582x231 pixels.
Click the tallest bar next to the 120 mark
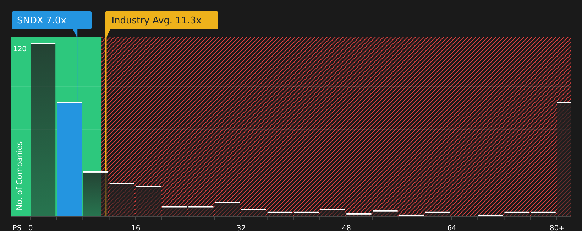43,129
